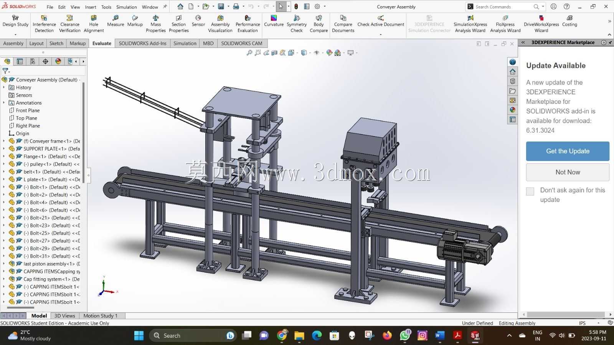Switch to the Simulation ribbon tab
Viewport: 614px width, 345px height.
pos(185,43)
